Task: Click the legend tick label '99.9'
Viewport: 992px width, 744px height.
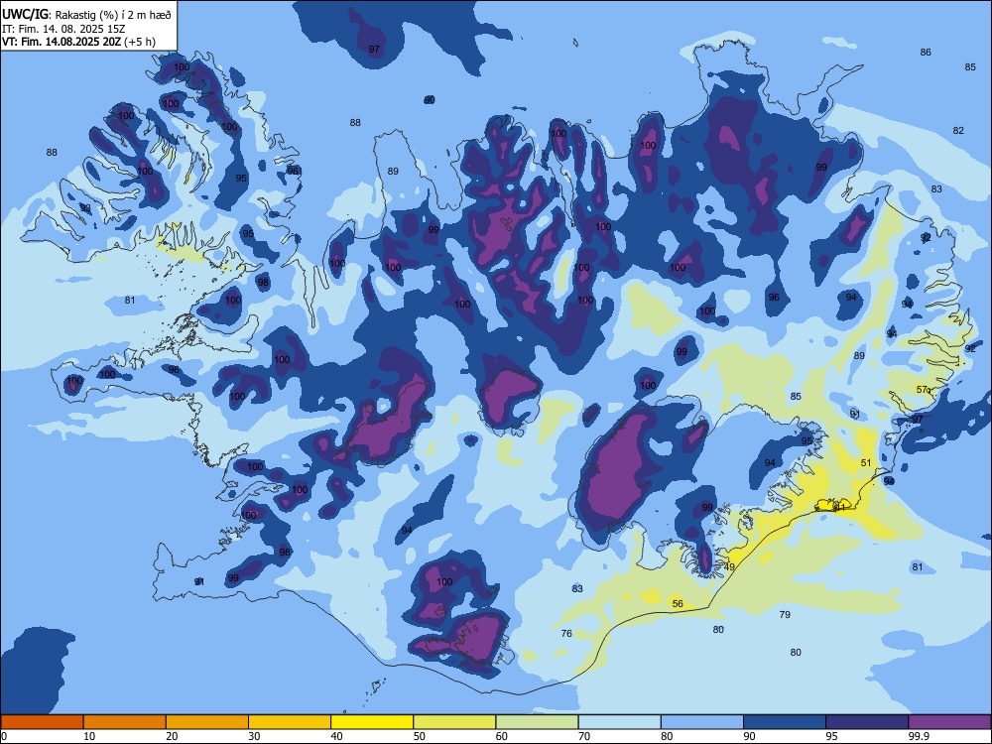Action: (x=920, y=736)
